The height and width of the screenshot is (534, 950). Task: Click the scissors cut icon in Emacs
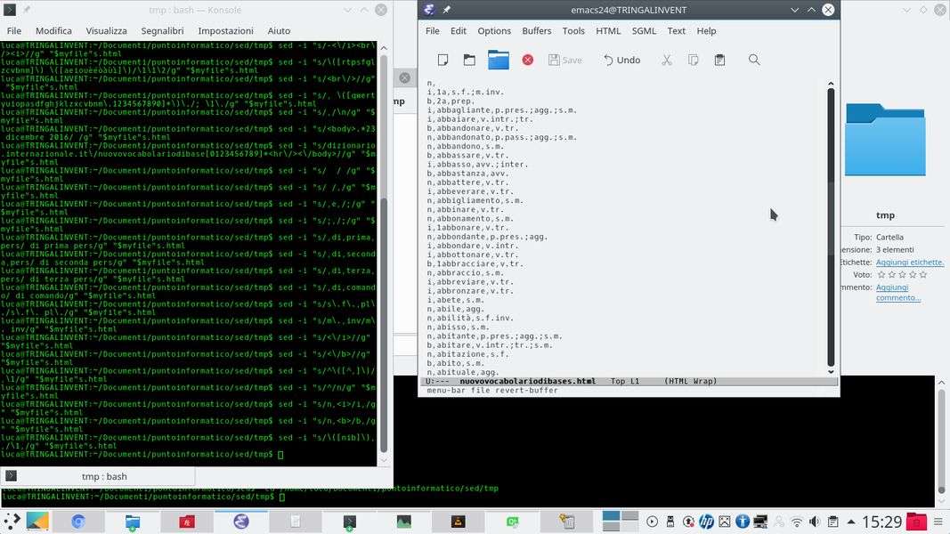(x=666, y=60)
